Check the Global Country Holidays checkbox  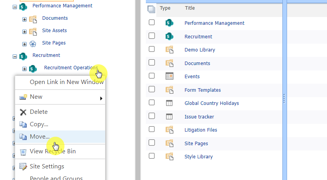pos(152,103)
